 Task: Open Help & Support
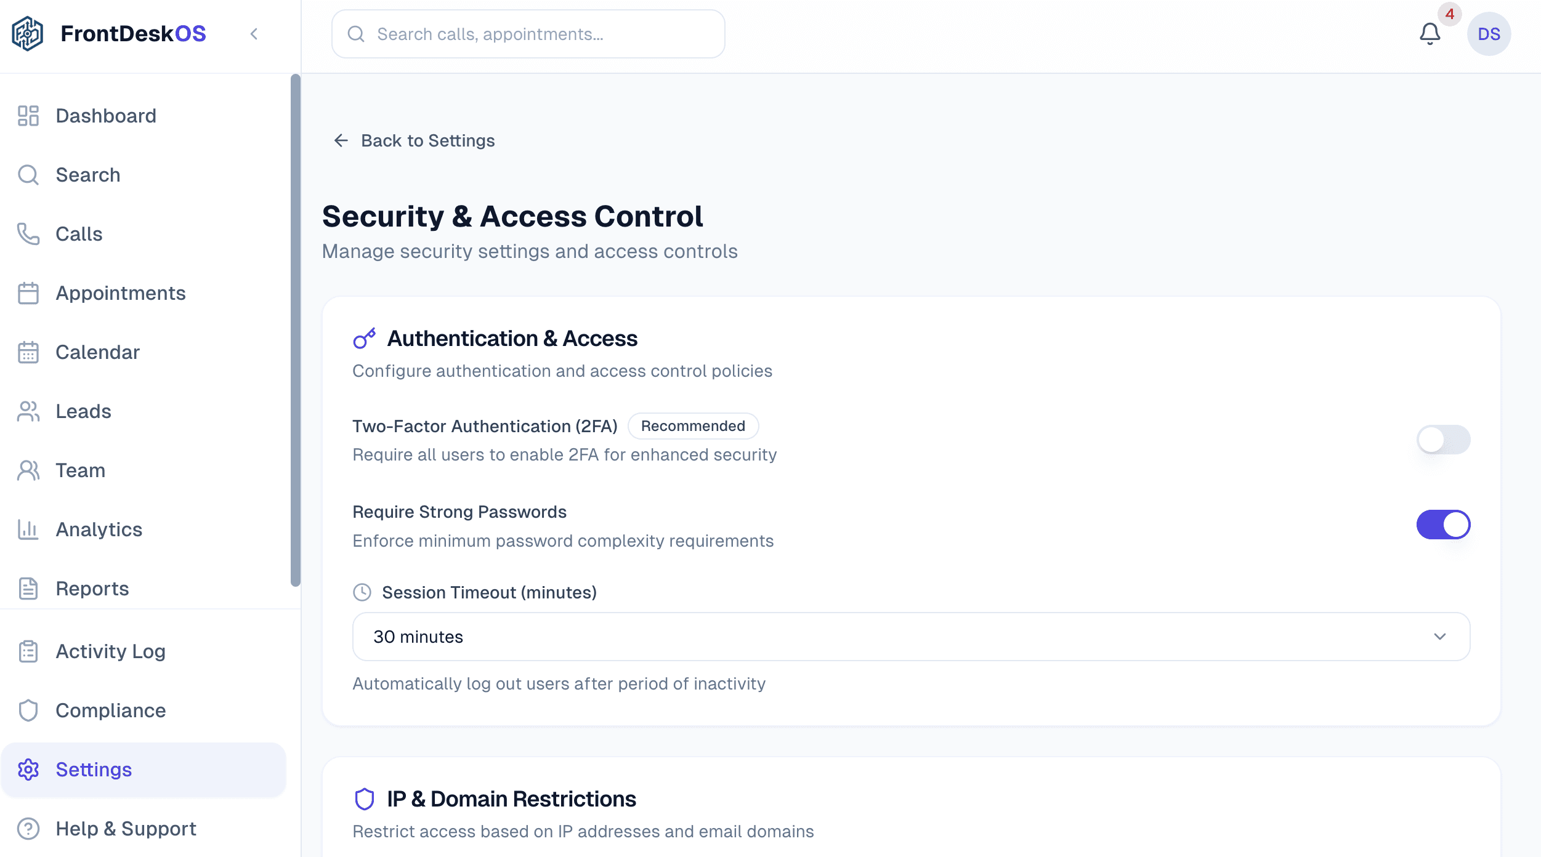[x=125, y=829]
